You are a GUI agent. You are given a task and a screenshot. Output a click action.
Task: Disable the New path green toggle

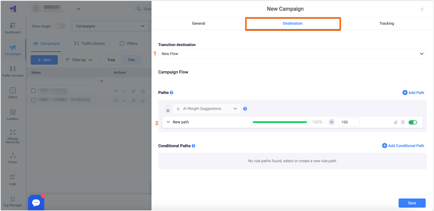tap(413, 122)
